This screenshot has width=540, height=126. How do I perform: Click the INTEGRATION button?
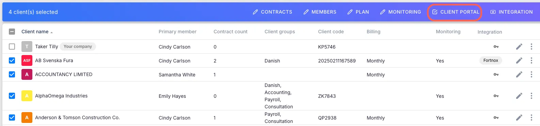(x=511, y=12)
